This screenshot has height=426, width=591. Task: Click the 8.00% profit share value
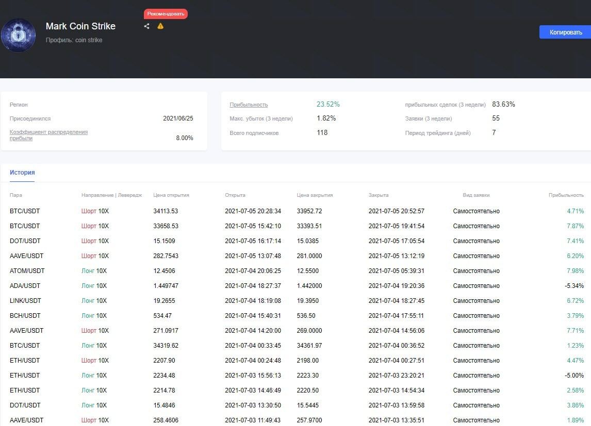(184, 138)
